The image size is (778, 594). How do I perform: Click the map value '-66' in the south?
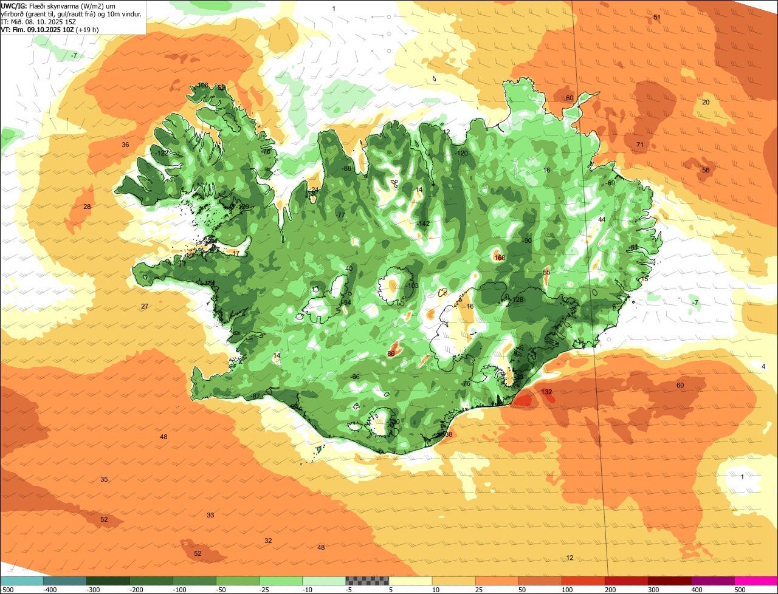355,377
